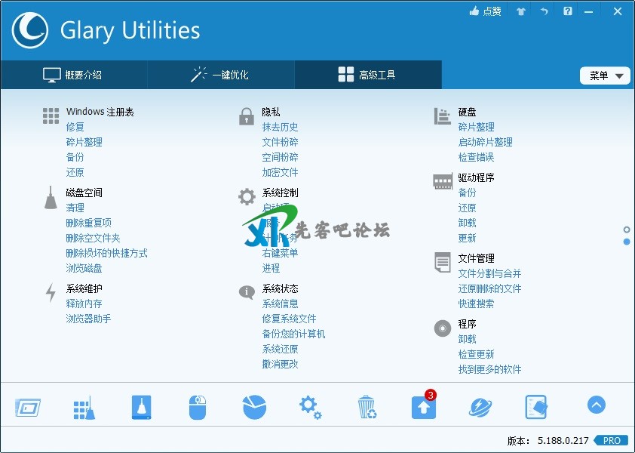Image resolution: width=635 pixels, height=453 pixels.
Task: Click the update arrow icon with badge 3
Action: tap(423, 407)
